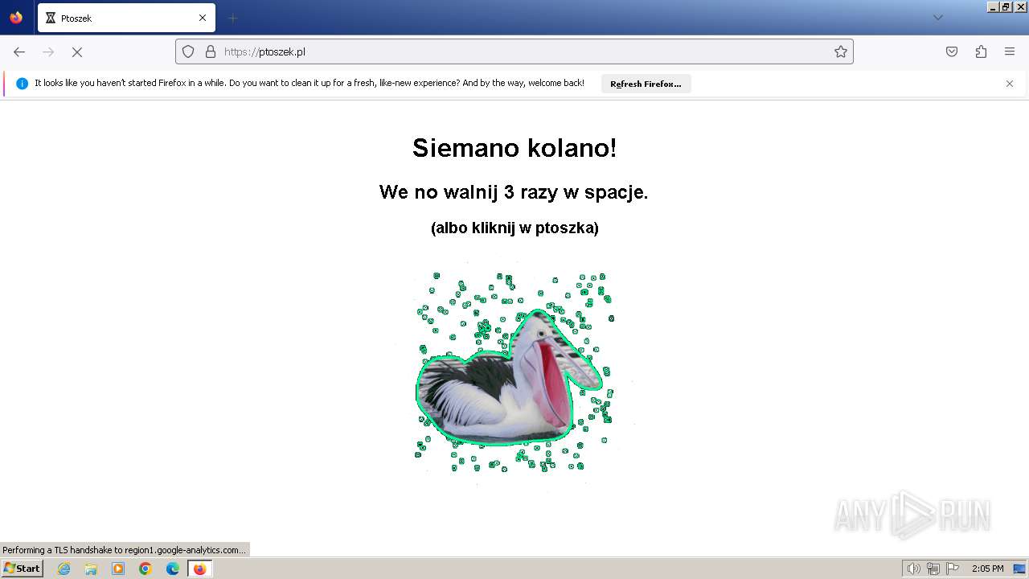The width and height of the screenshot is (1029, 579).
Task: Dismiss the Firefox refresh notification
Action: pos(1010,84)
